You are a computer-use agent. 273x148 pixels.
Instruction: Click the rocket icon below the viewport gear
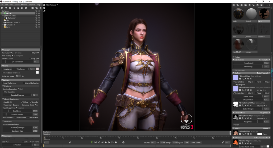point(44,11)
